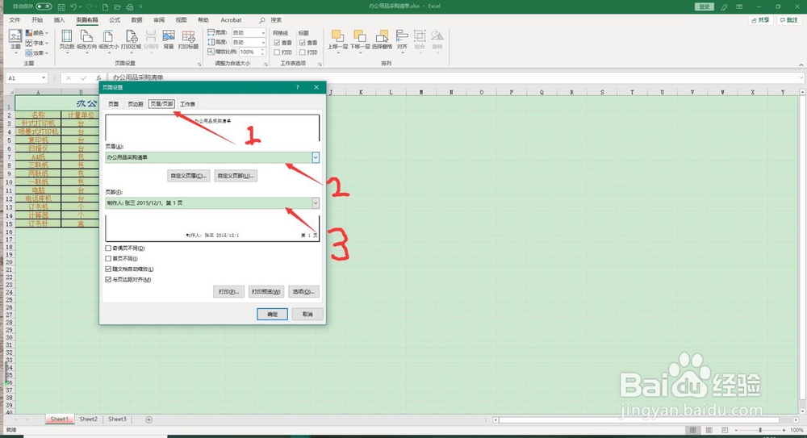This screenshot has height=438, width=807.
Task: Select the 页面 (Page) dialog tab
Action: tap(113, 104)
